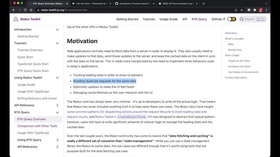Open the browser home icon
The width and height of the screenshot is (280, 157).
(31, 10)
